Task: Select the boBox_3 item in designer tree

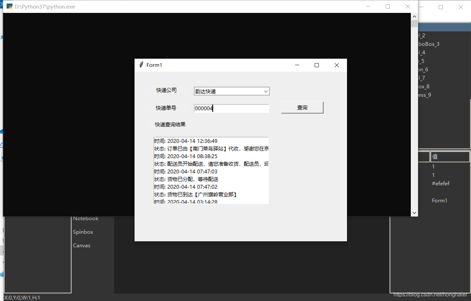Action: tap(429, 44)
